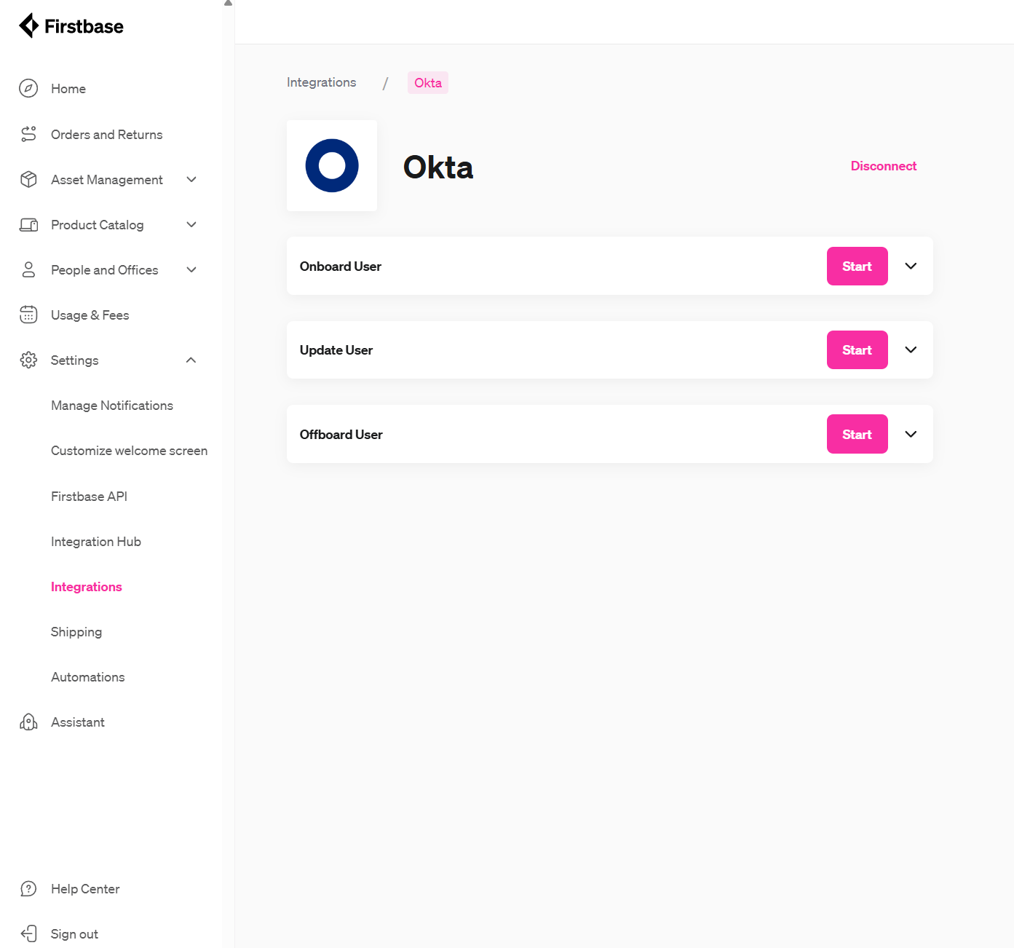Start the Onboard User workflow
The width and height of the screenshot is (1014, 948).
click(x=857, y=266)
